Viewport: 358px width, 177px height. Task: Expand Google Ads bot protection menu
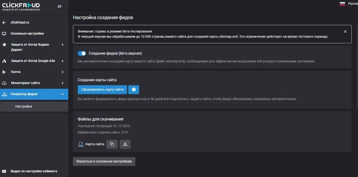62,61
